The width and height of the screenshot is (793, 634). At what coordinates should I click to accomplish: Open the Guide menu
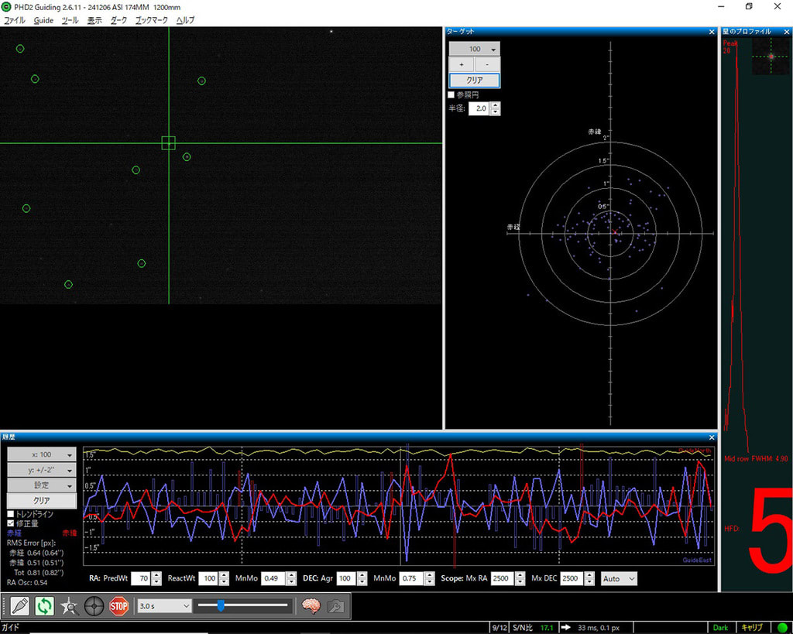[43, 20]
